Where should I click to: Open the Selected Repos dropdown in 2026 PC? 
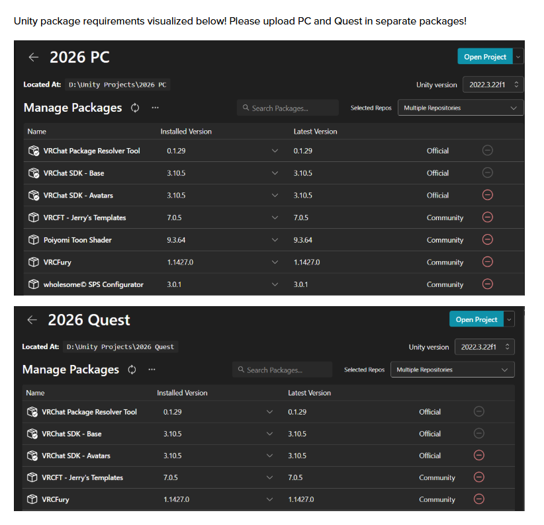[461, 108]
